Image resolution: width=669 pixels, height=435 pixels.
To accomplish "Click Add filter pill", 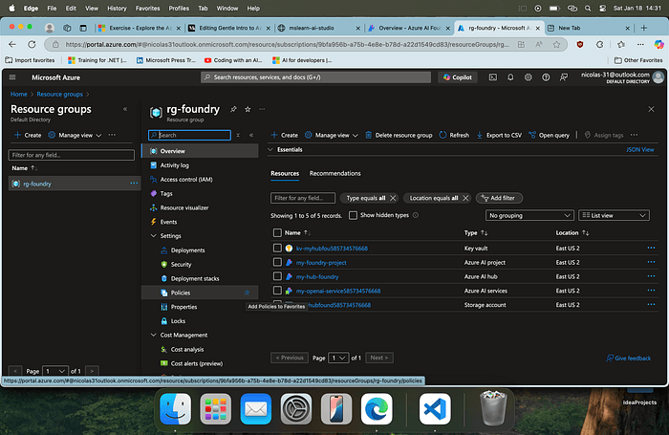I will 499,198.
